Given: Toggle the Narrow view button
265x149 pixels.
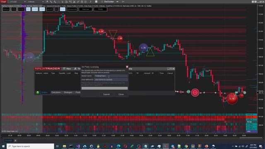Looking at the screenshot, I should [86, 9].
